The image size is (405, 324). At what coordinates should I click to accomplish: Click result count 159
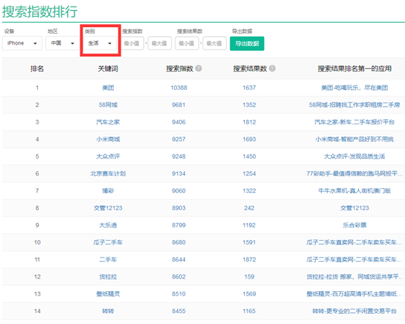(x=249, y=276)
